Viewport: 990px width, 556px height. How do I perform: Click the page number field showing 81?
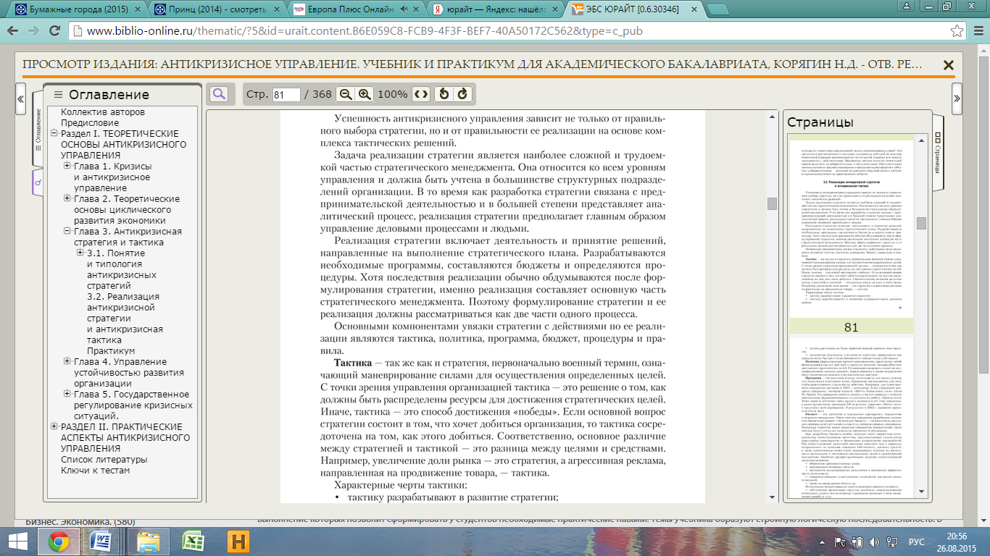(x=286, y=95)
